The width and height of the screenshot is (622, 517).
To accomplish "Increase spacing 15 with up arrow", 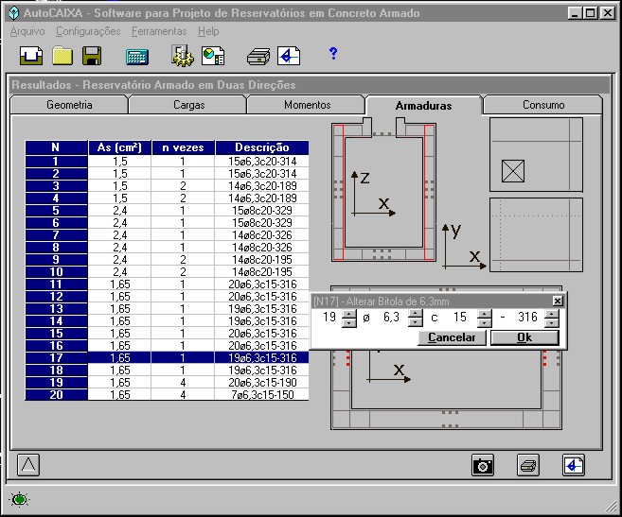I will click(x=485, y=314).
